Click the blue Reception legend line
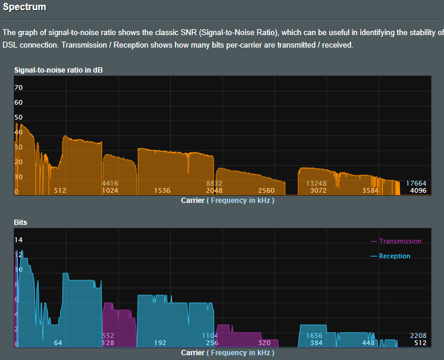This screenshot has height=360, width=444. pyautogui.click(x=374, y=256)
